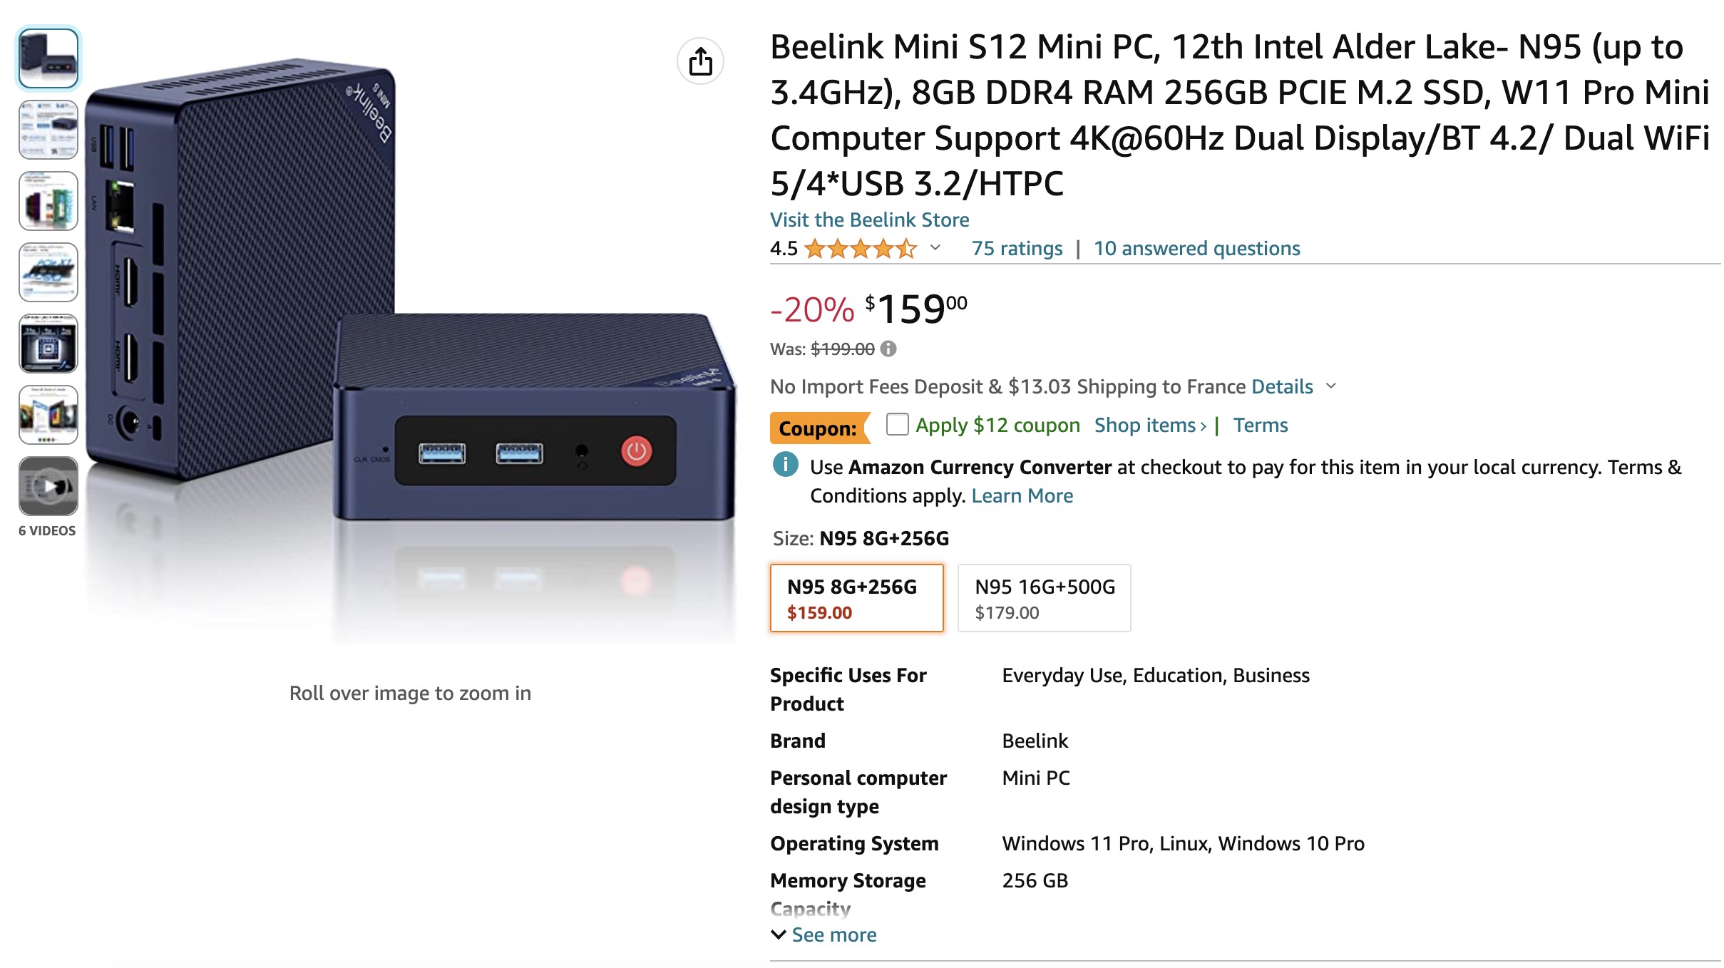Viewport: 1724px width, 968px height.
Task: Click the share icon
Action: tap(702, 61)
